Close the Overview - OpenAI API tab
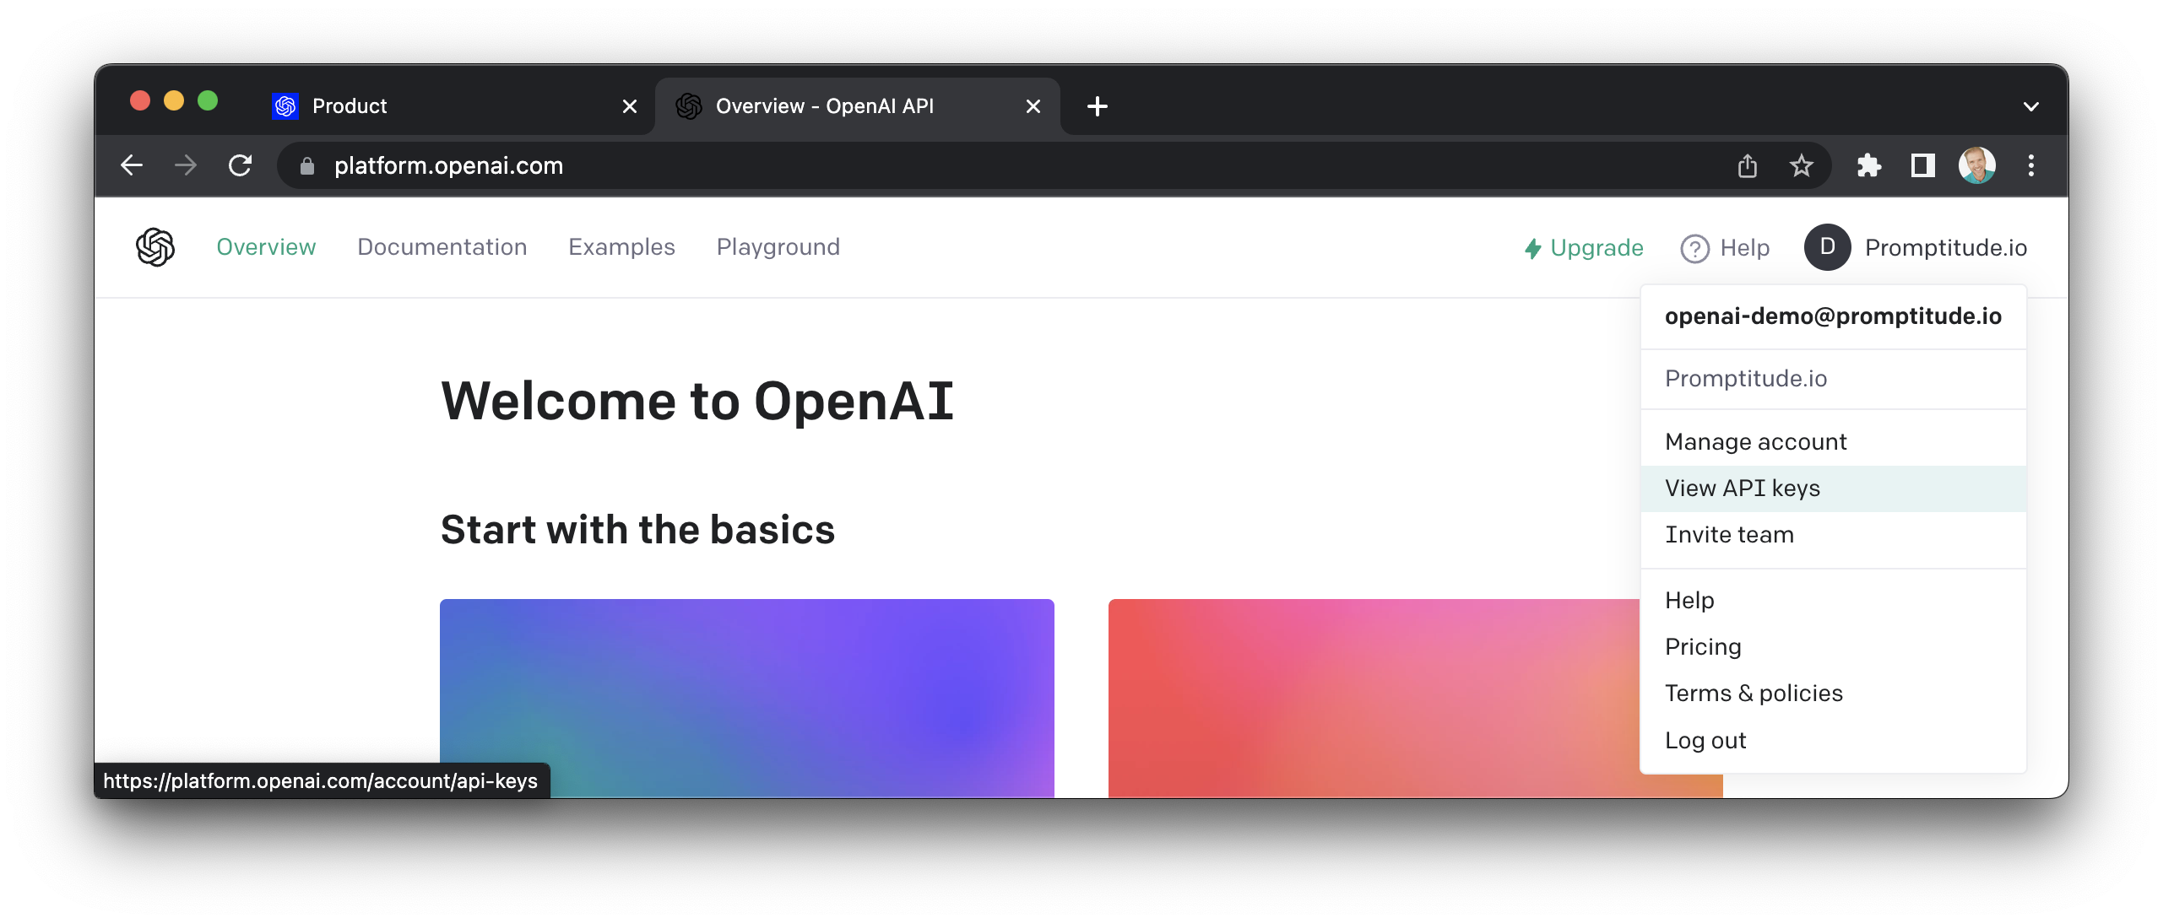Image resolution: width=2163 pixels, height=923 pixels. (1033, 106)
